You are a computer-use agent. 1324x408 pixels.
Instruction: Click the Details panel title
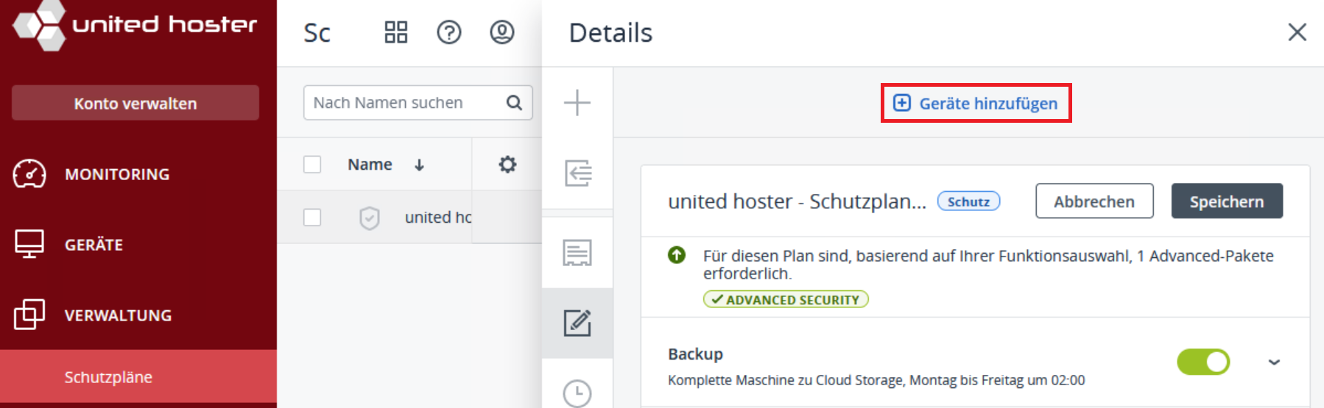tap(610, 33)
